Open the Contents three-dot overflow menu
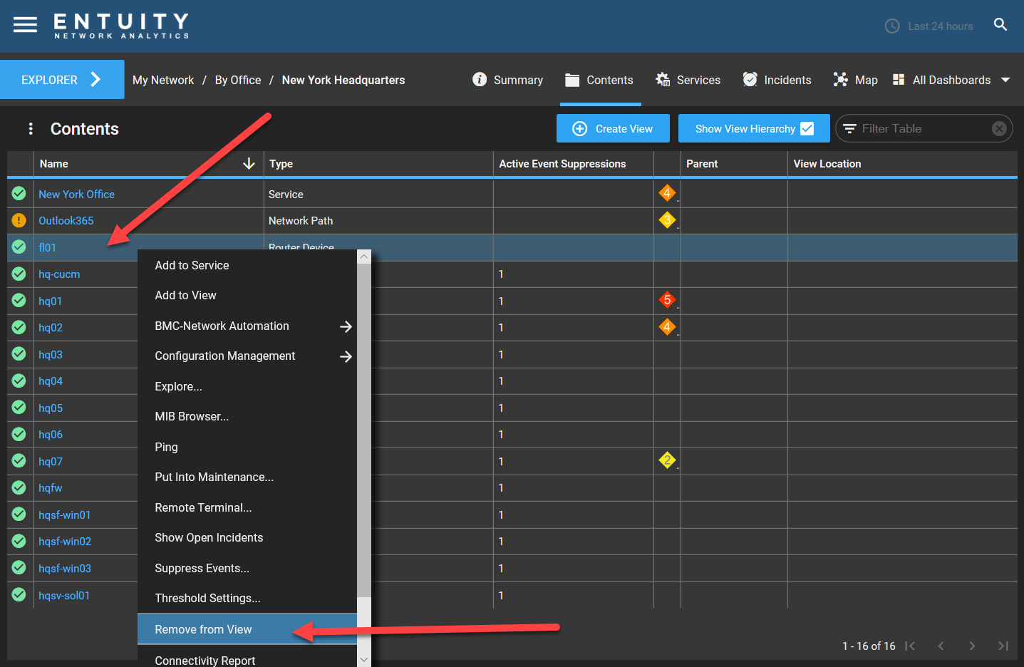The width and height of the screenshot is (1024, 667). (x=30, y=128)
